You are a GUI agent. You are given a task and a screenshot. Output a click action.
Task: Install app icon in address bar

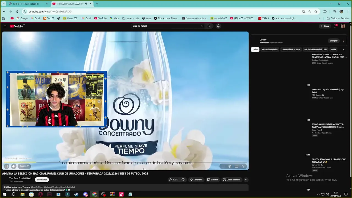pos(304,12)
